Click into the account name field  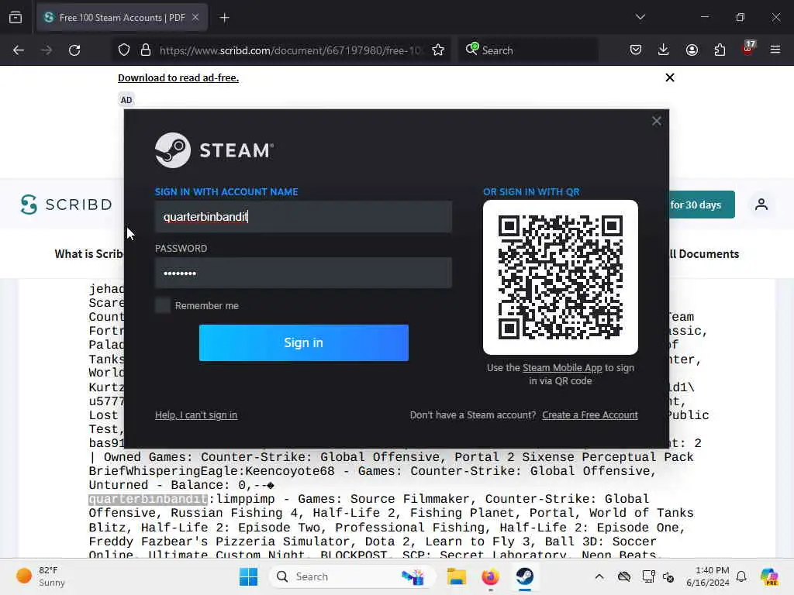[303, 217]
